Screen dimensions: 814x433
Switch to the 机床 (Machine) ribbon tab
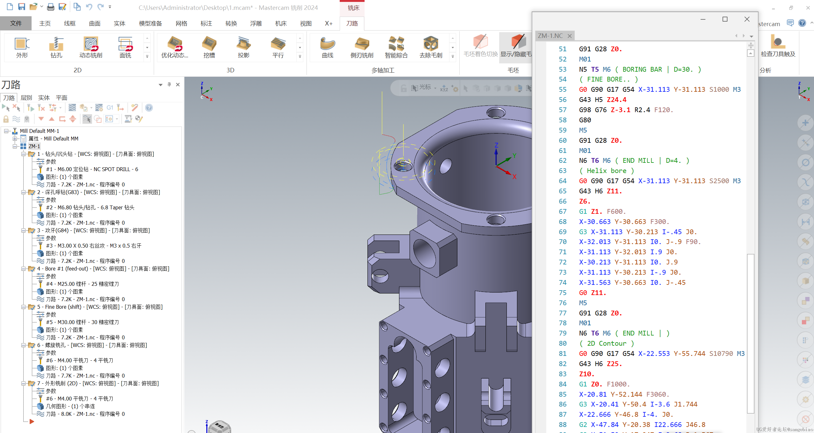click(x=281, y=23)
